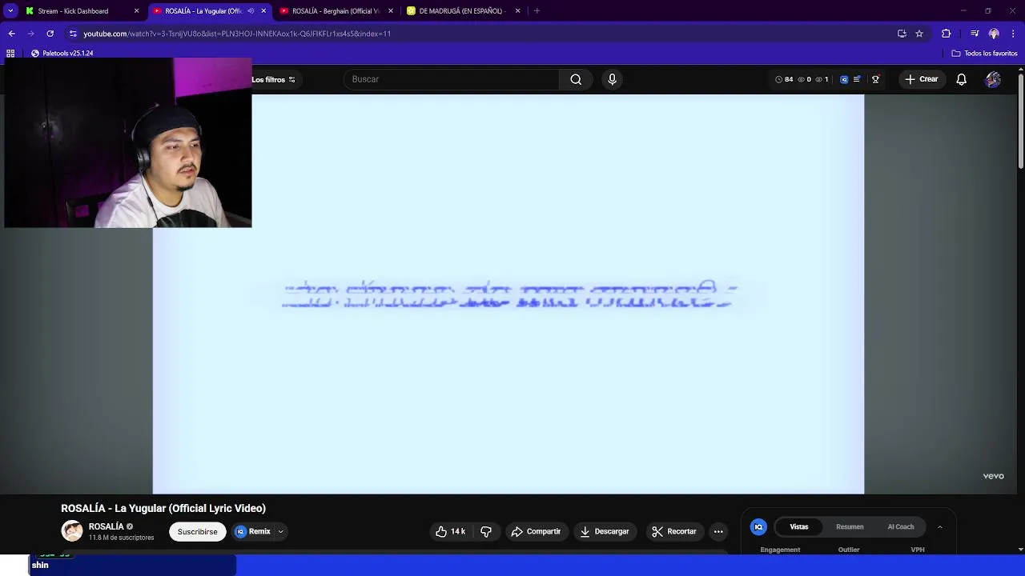Screen dimensions: 1025x576
Task: Open the VidIQ list icon in the header
Action: 857,79
